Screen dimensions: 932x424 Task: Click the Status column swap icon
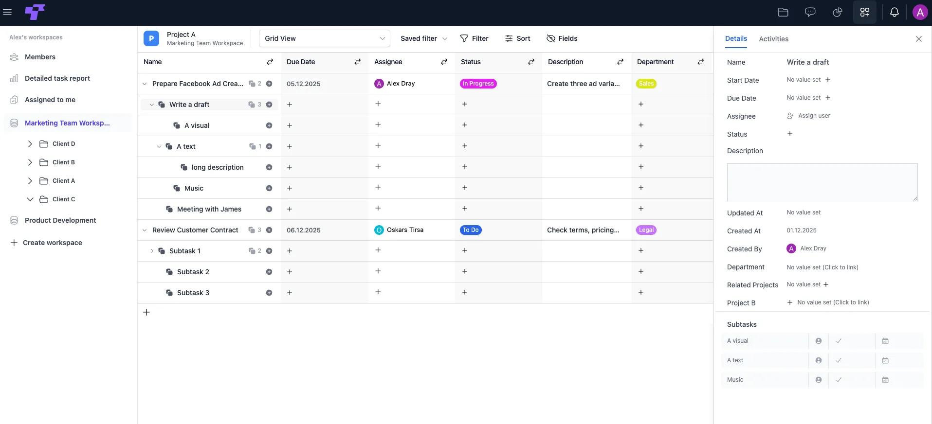tap(531, 62)
